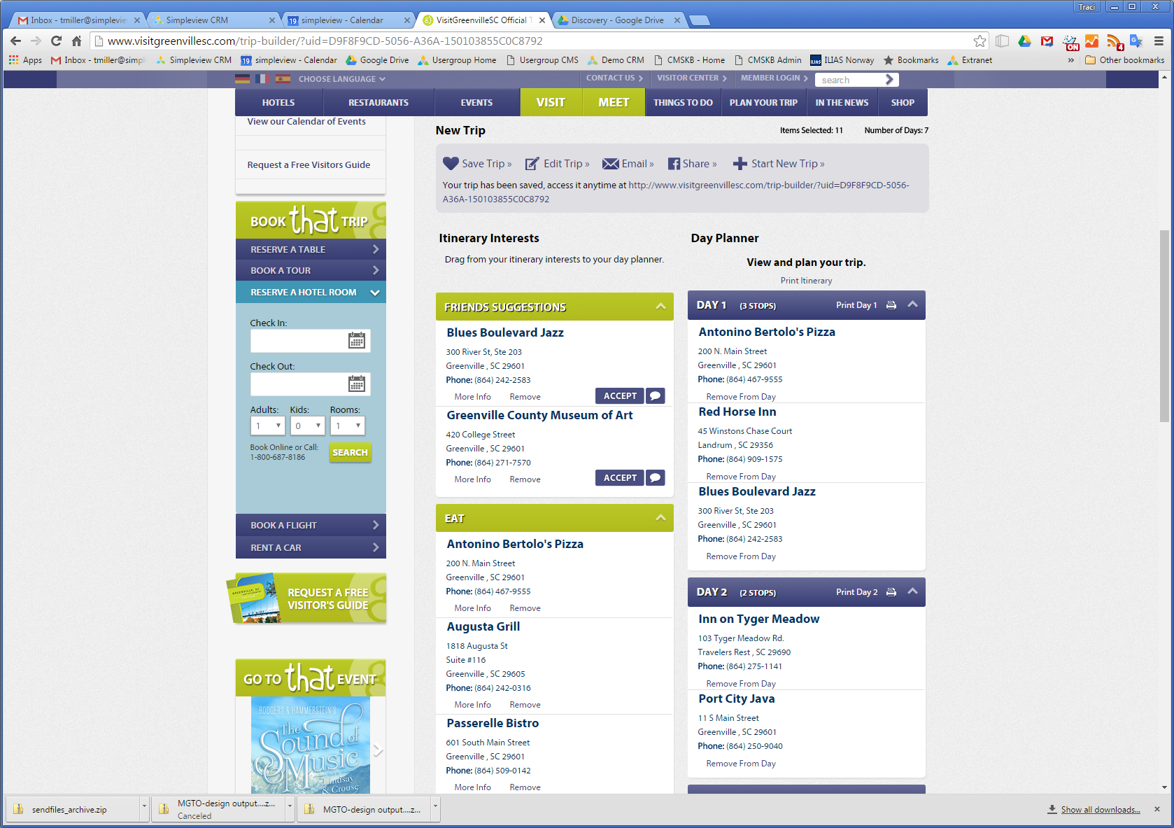Select the Spanish flag language icon

click(x=283, y=78)
